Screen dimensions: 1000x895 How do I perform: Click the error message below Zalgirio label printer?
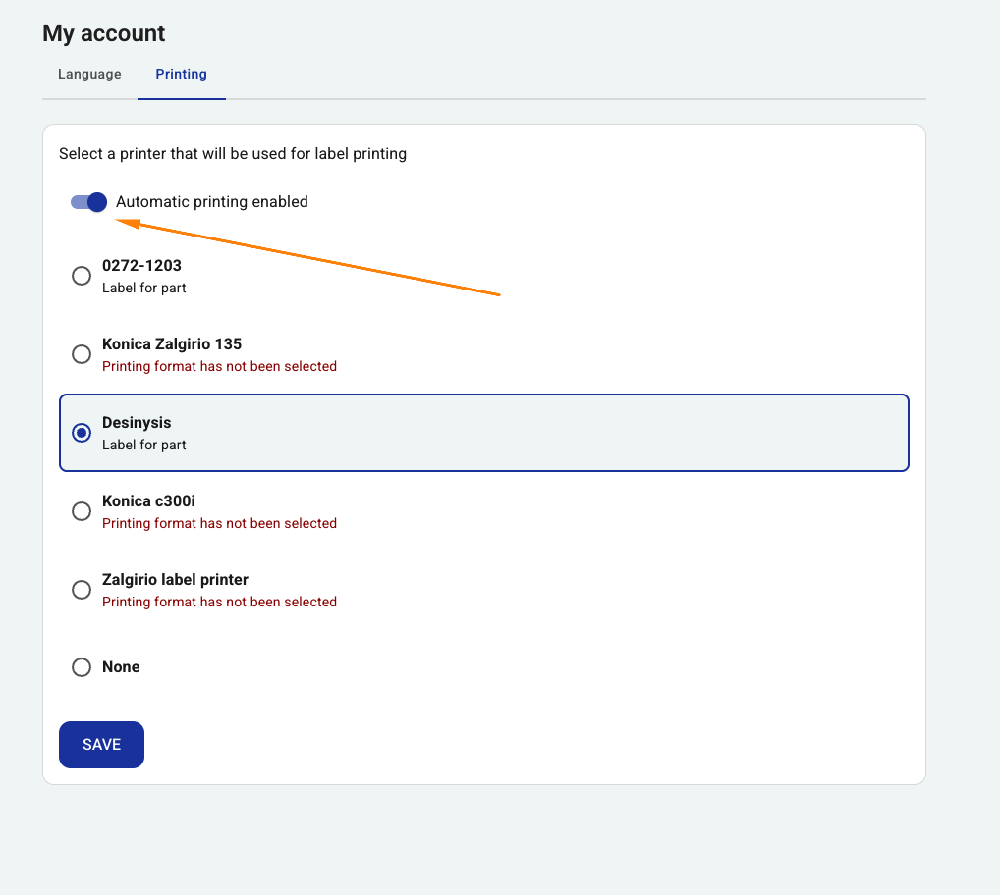click(219, 602)
